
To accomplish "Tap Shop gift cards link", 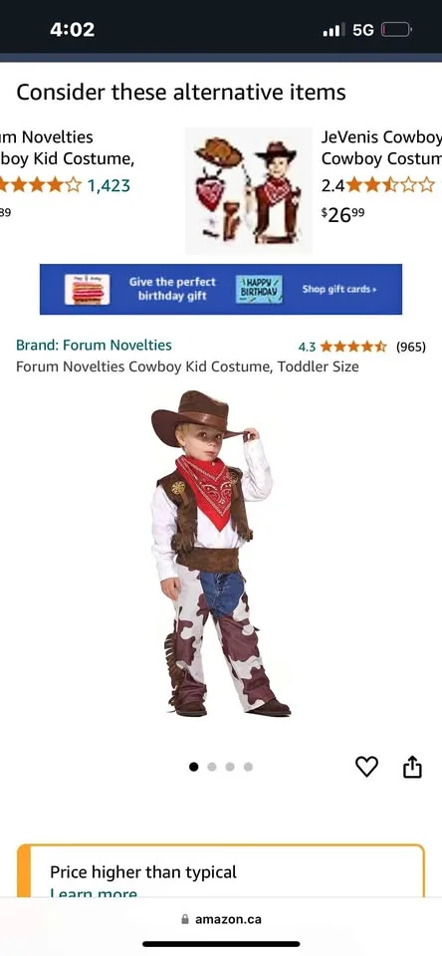I will point(339,289).
